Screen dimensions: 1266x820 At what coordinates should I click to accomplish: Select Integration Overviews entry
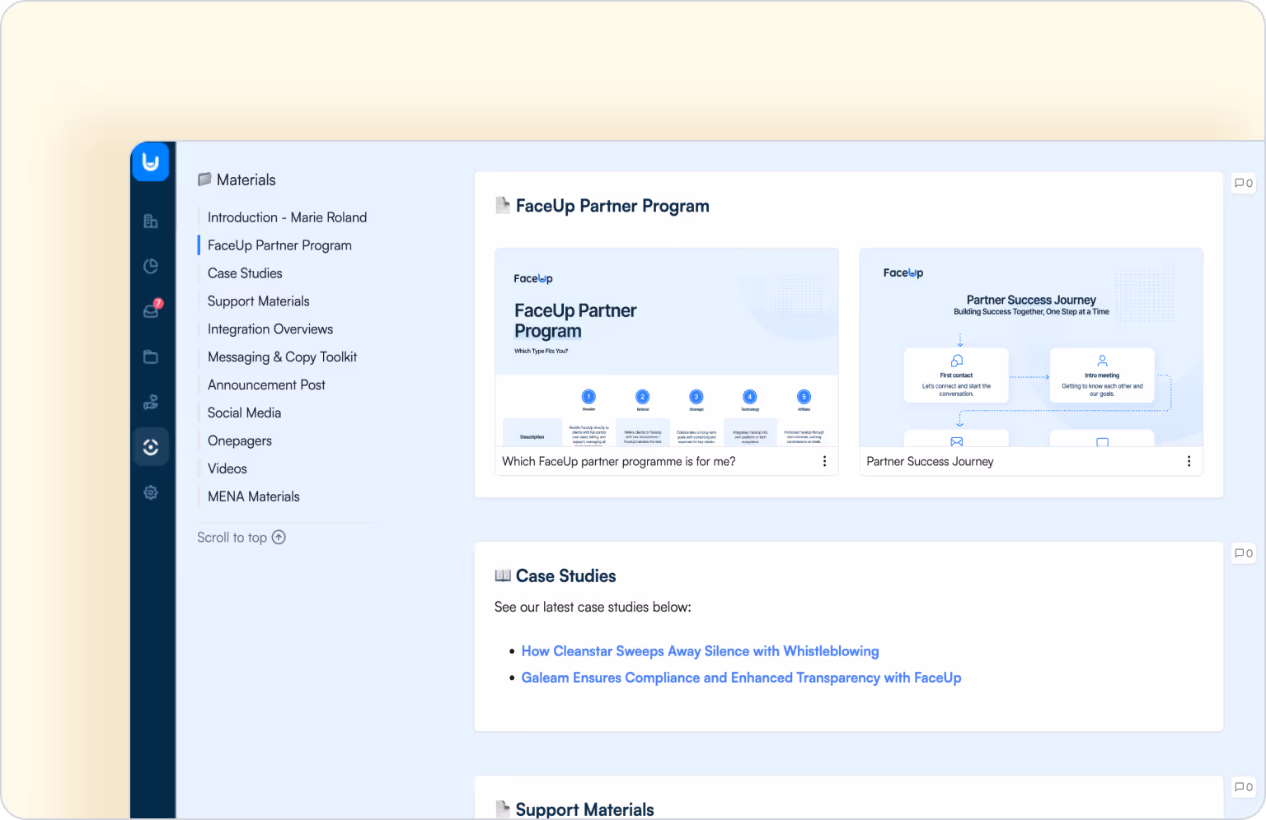coord(270,329)
